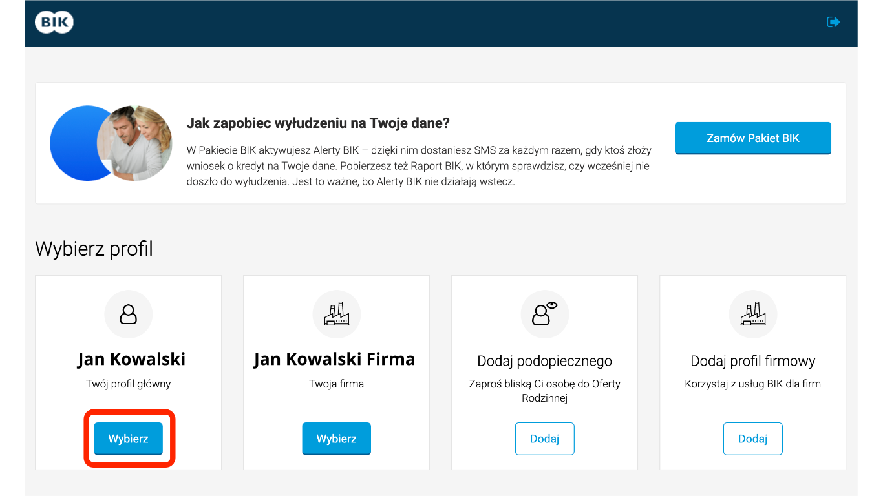Click the Wybierz profil section heading
Viewport: 883px width, 496px height.
94,249
